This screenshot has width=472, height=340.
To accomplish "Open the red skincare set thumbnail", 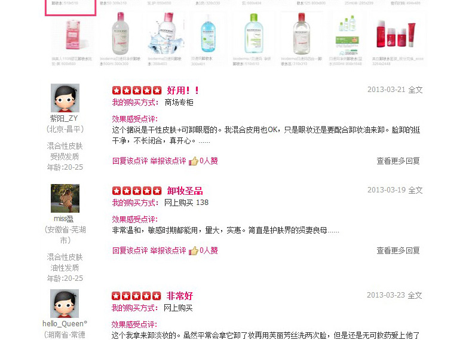I will (397, 35).
